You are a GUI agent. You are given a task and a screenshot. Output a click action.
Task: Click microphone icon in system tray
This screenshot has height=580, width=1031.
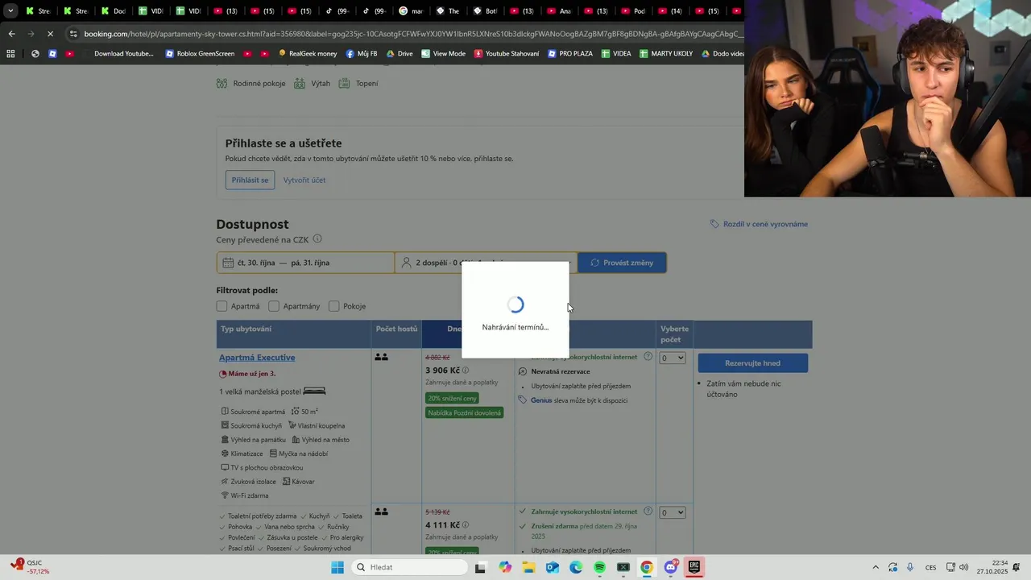[x=910, y=567]
